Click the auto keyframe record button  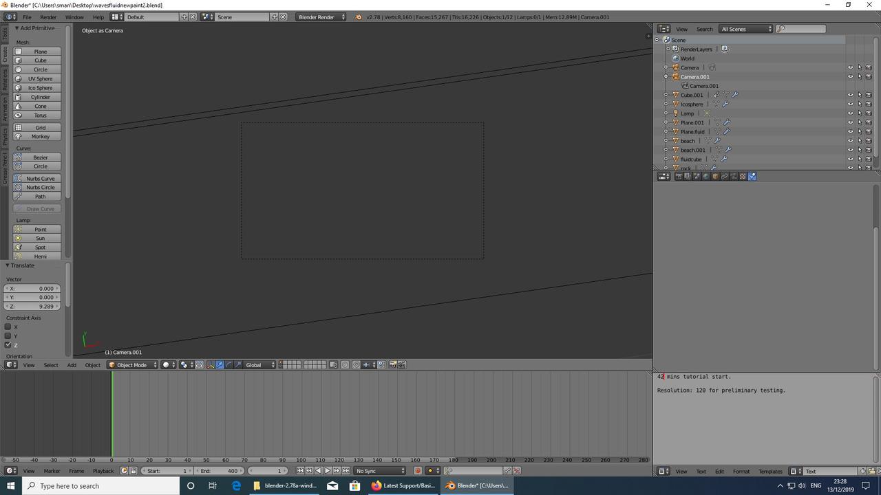[417, 471]
